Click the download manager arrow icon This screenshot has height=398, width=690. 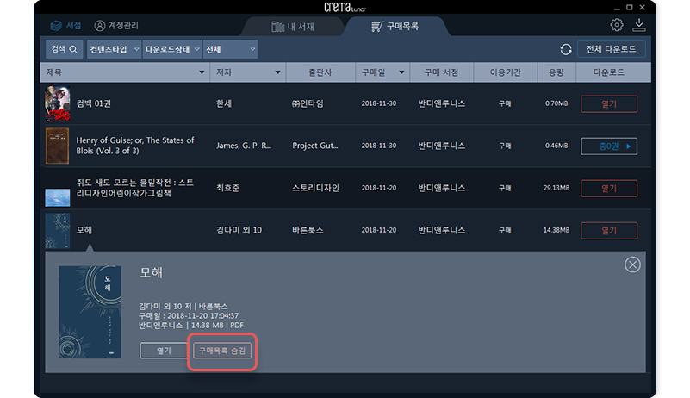(x=639, y=25)
